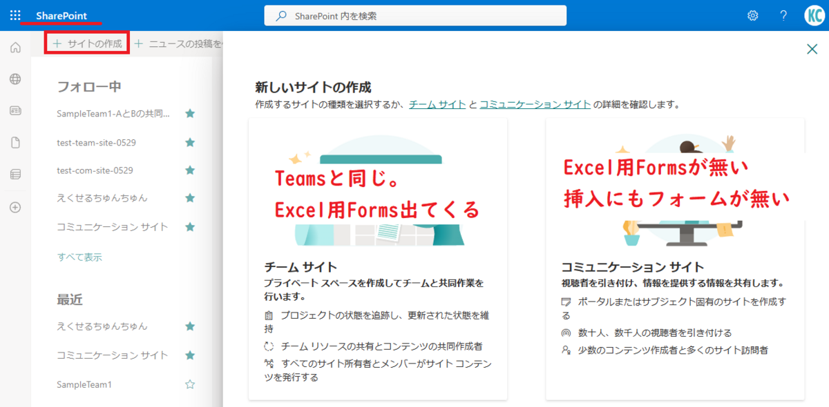Open the settings gear icon
Viewport: 829px width, 407px height.
753,16
